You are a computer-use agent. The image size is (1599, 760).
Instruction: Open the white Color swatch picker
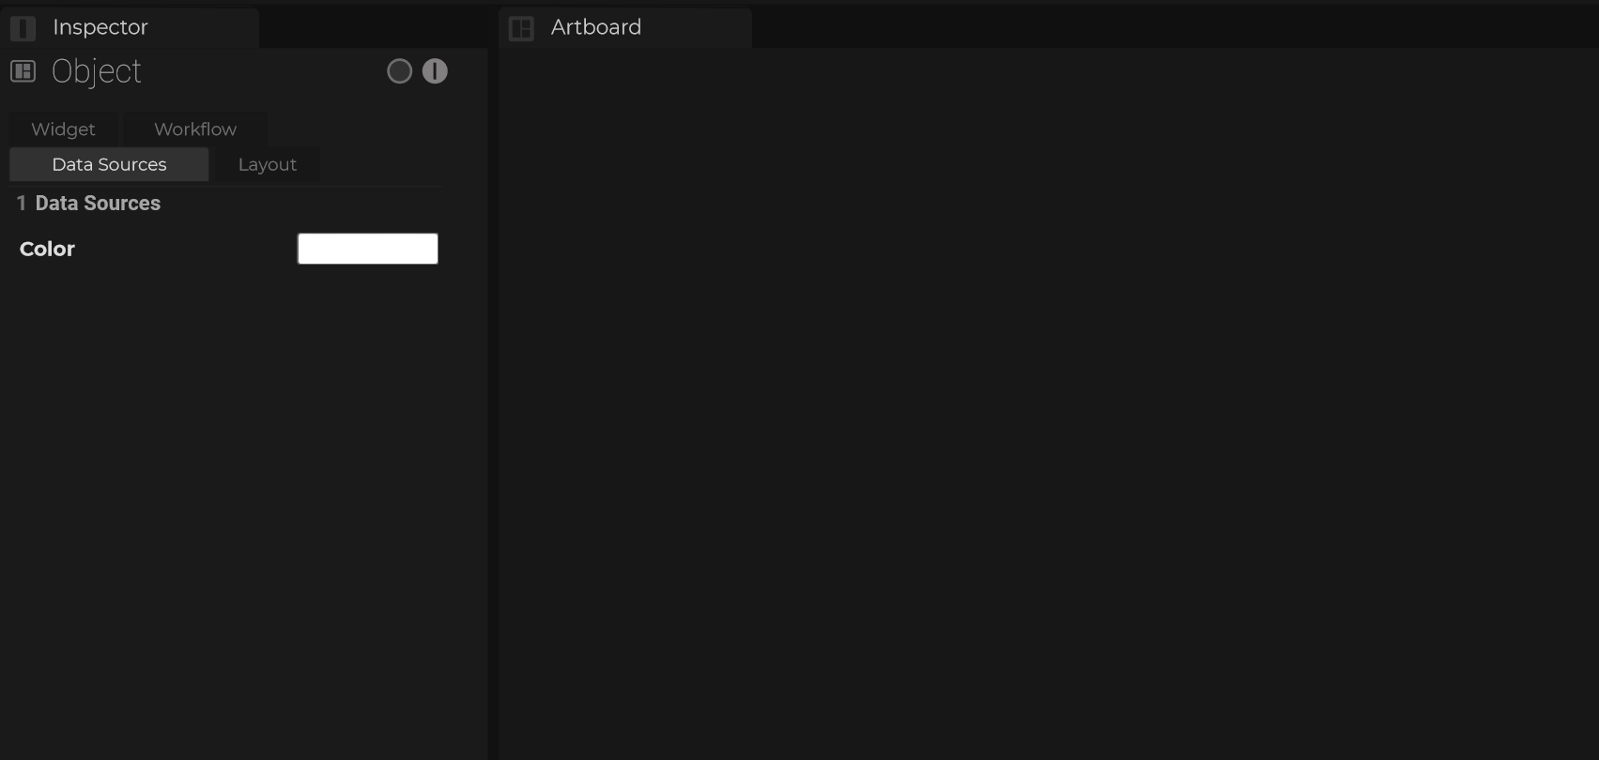(x=367, y=249)
